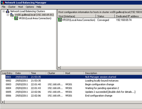Click the Converged status cell
142x109 pixels.
coord(103,20)
